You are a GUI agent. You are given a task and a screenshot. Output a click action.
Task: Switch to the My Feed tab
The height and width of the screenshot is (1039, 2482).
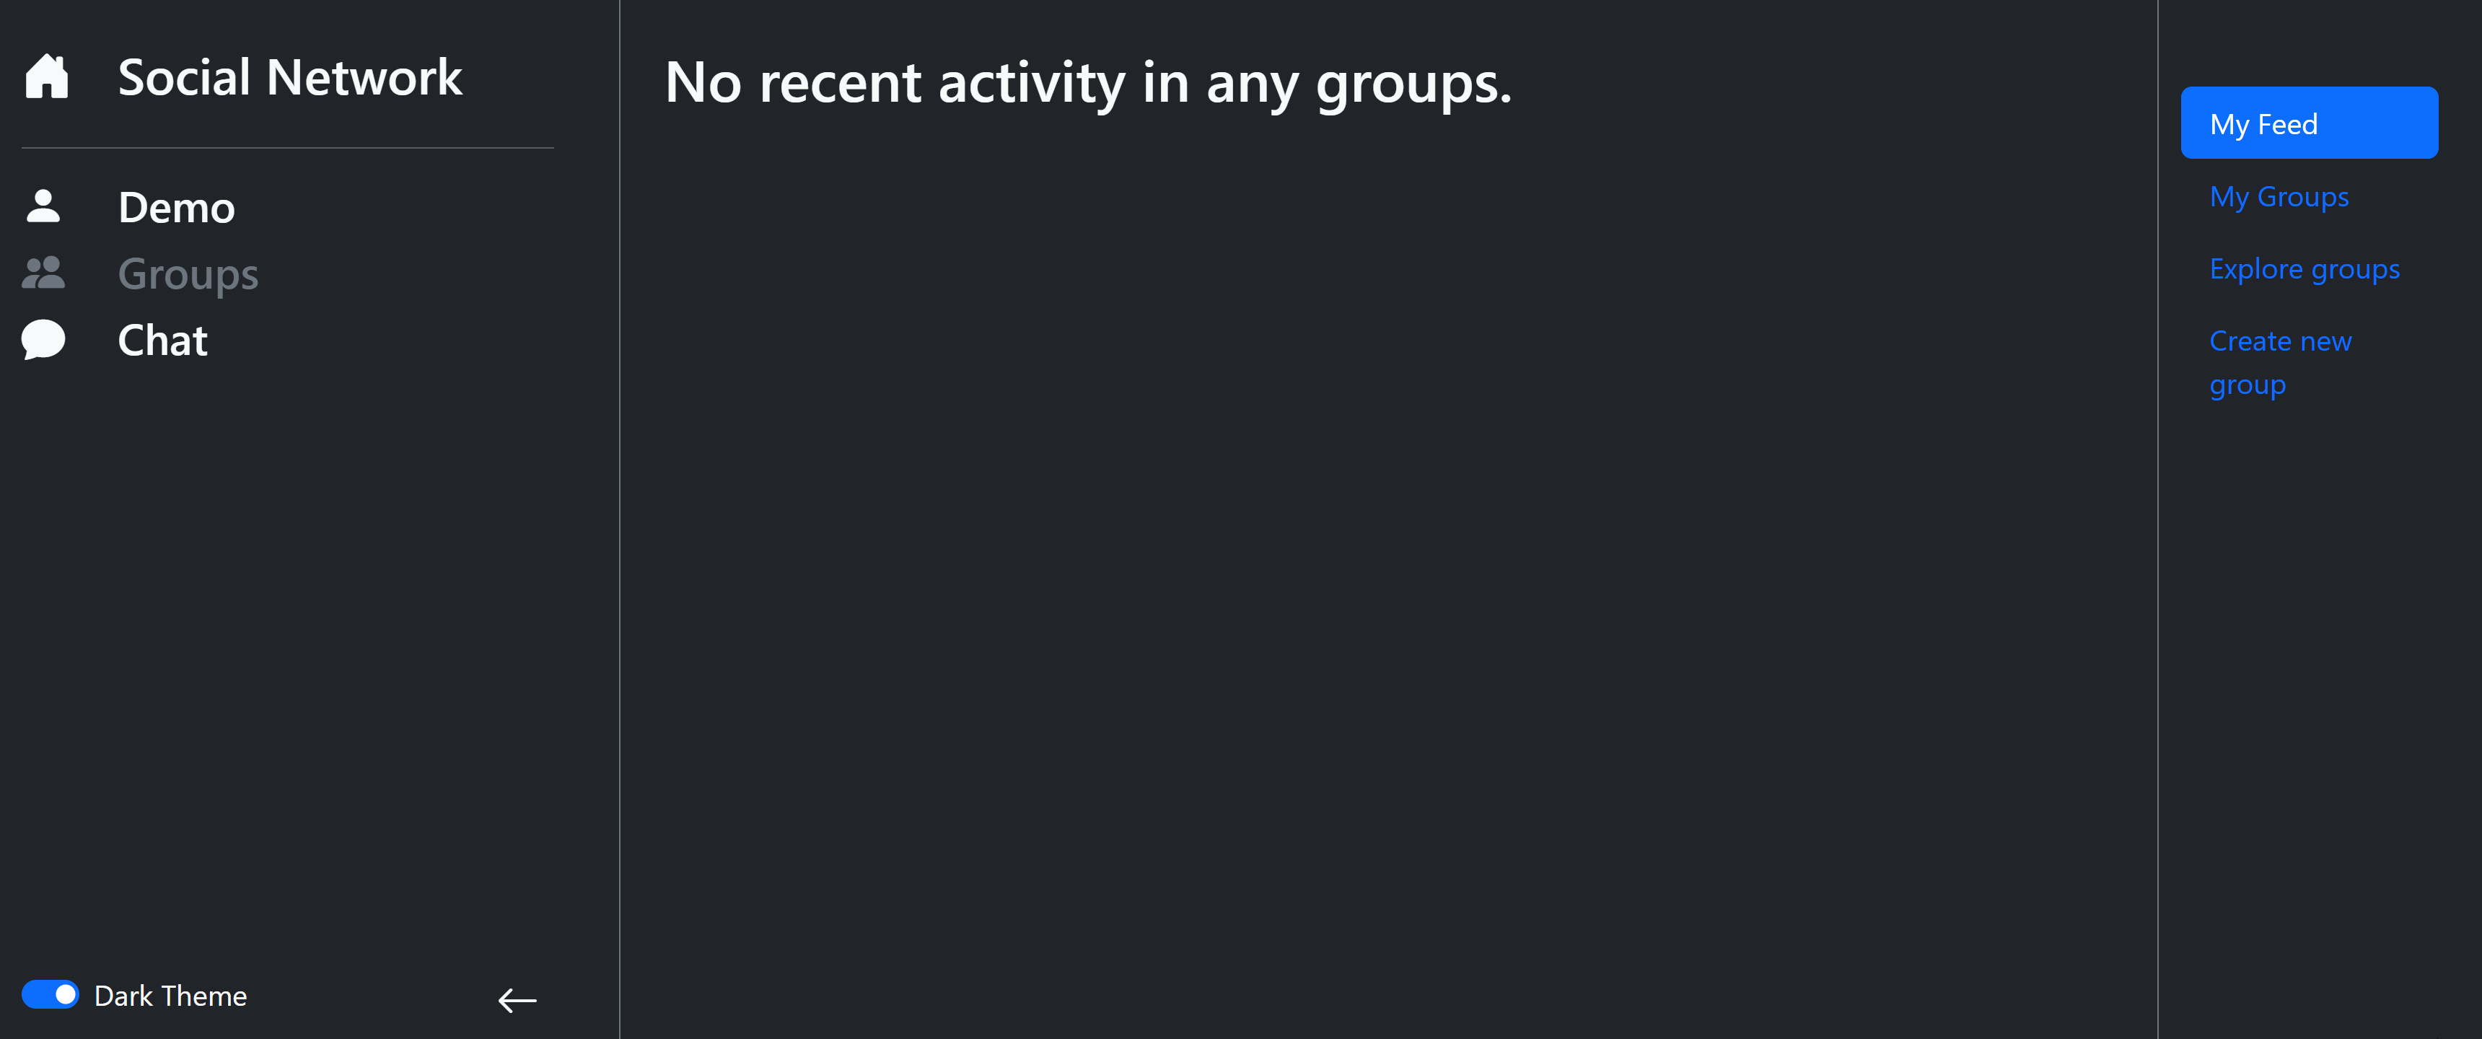point(2309,123)
